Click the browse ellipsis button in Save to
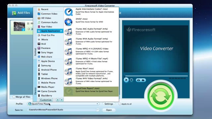Viewport: 212px width, 119px height. [x=98, y=110]
